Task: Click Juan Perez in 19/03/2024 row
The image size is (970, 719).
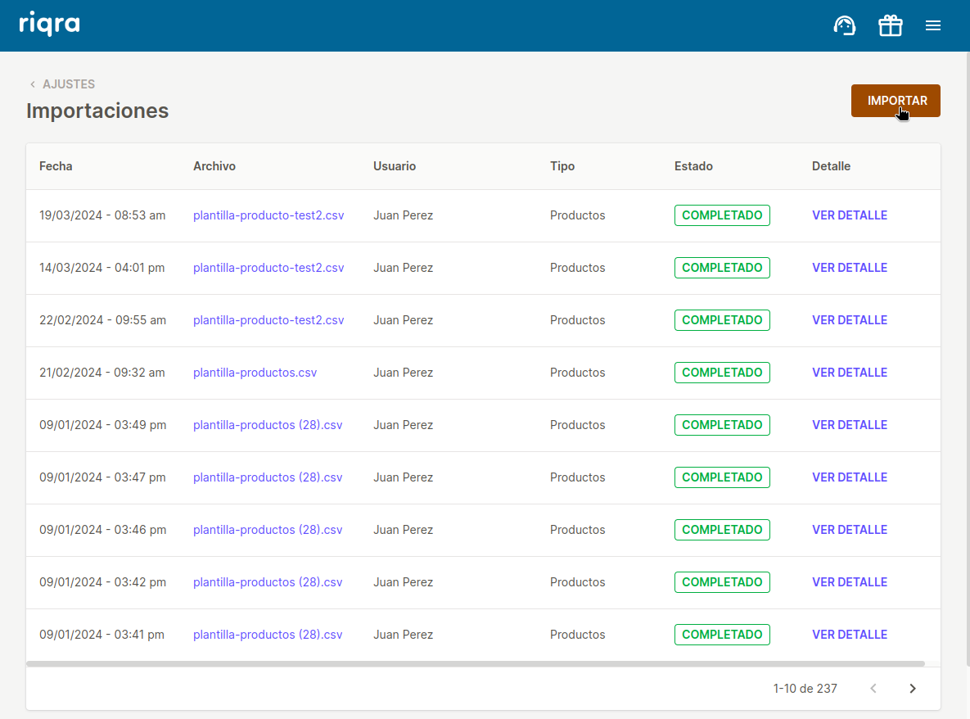Action: (x=403, y=215)
